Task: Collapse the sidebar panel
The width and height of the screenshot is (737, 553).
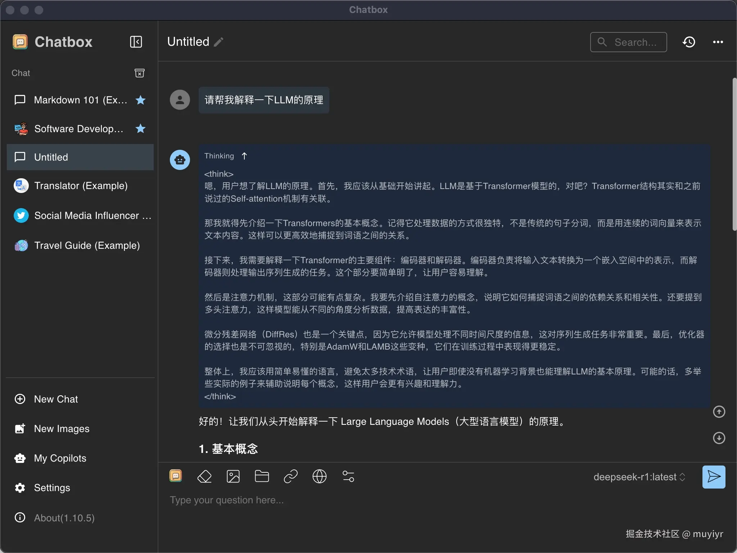Action: [136, 42]
